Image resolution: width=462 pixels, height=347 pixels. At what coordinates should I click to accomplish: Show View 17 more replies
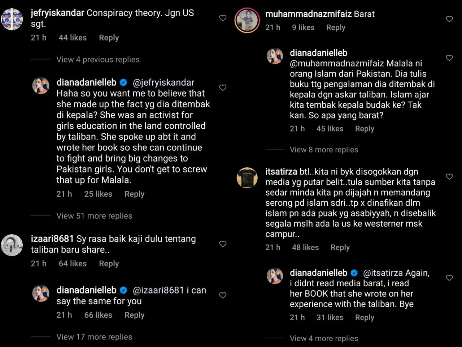94,337
